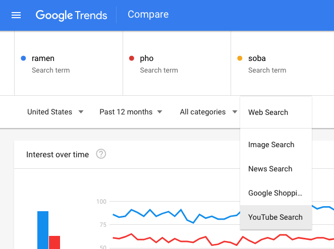Open the United States region dropdown
Screen dimensions: 334x249
[x=55, y=112]
